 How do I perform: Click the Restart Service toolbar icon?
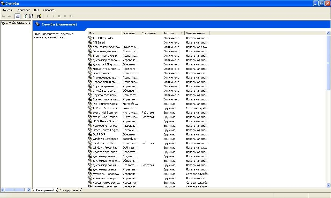71,16
